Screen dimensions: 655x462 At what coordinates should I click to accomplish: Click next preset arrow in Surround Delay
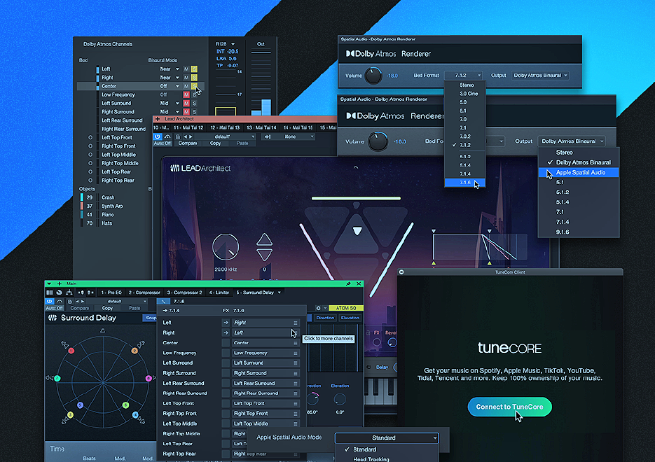[x=83, y=301]
